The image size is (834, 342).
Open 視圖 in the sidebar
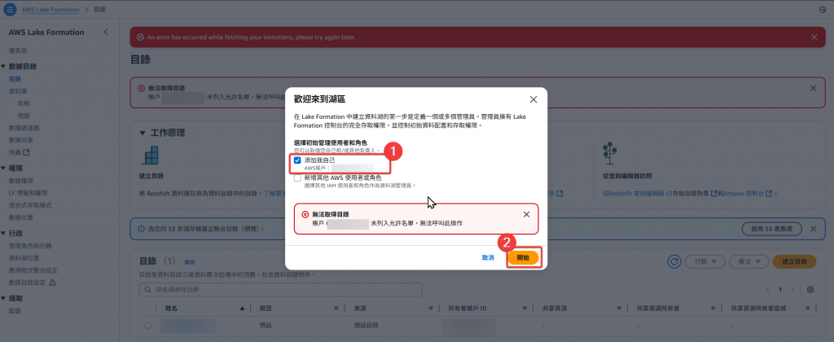[x=24, y=116]
